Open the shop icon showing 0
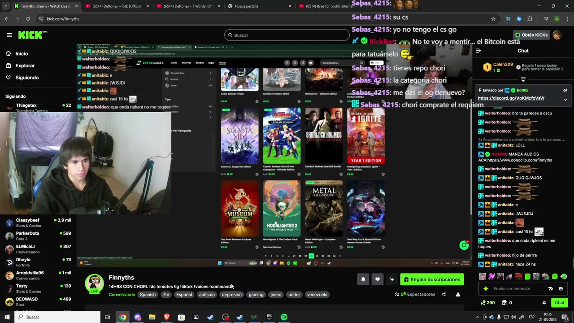Screen dimensions: 574x323 coord(507,303)
